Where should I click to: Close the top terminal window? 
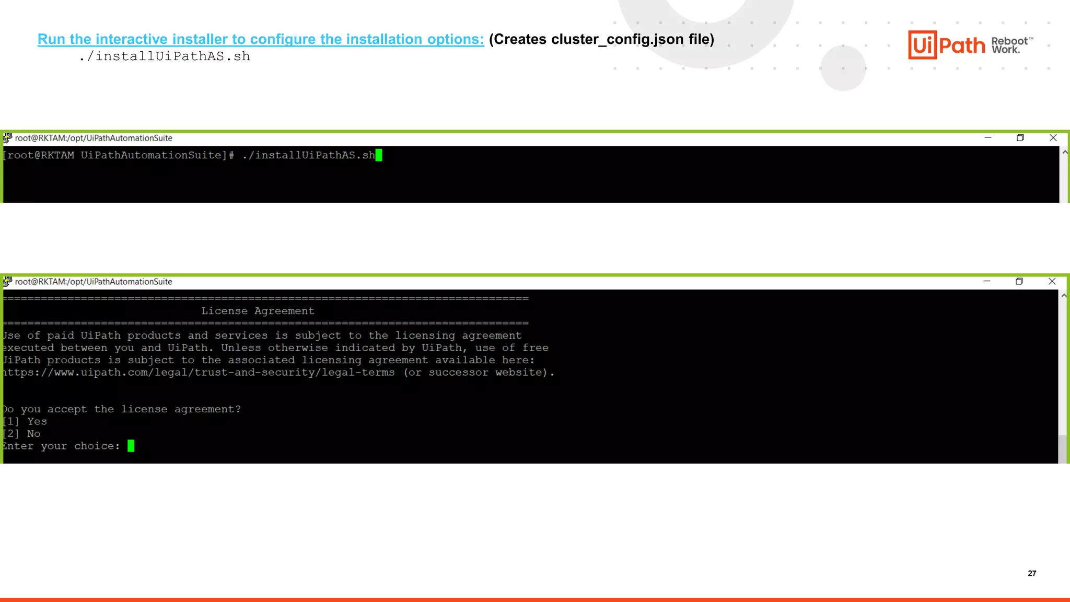tap(1053, 138)
